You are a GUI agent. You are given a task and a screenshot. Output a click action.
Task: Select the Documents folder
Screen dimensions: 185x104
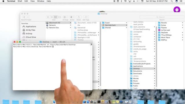click(143, 71)
